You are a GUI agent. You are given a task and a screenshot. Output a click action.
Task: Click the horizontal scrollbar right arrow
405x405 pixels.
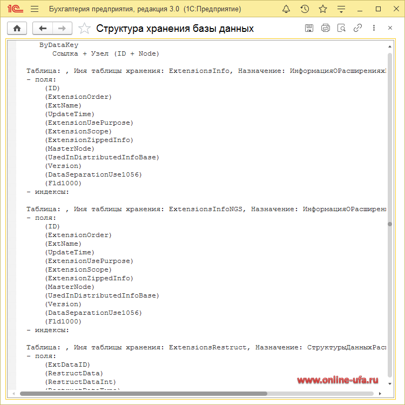380,394
